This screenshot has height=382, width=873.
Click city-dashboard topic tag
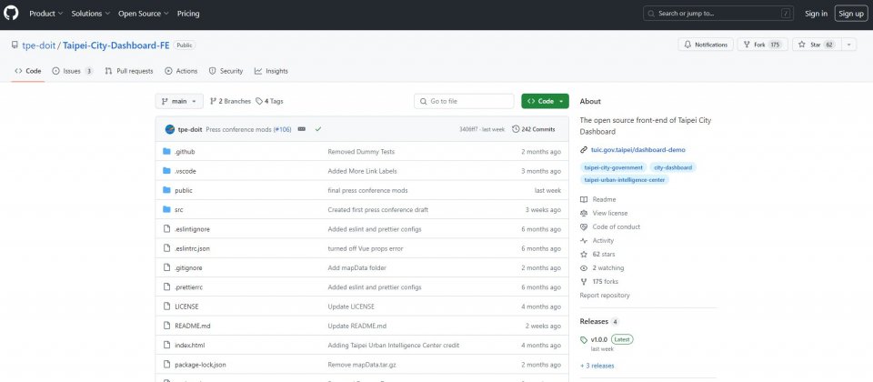click(673, 167)
